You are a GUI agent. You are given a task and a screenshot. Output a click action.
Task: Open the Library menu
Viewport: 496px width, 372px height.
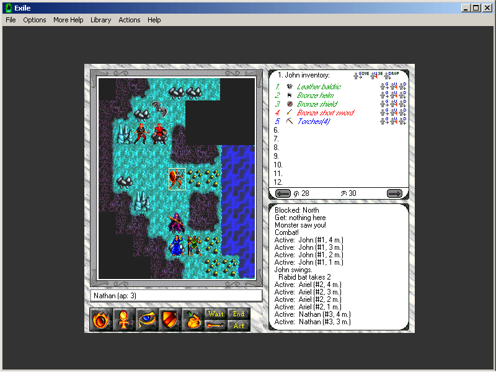[100, 20]
